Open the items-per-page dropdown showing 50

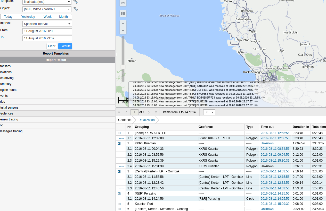(209, 112)
